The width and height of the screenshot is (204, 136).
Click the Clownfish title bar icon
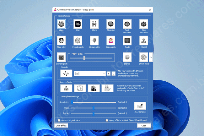55,10
